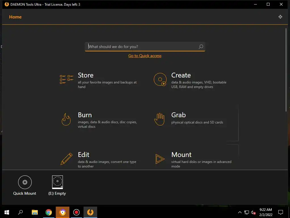
Task: Open File Explorer from taskbar
Action: click(x=35, y=212)
